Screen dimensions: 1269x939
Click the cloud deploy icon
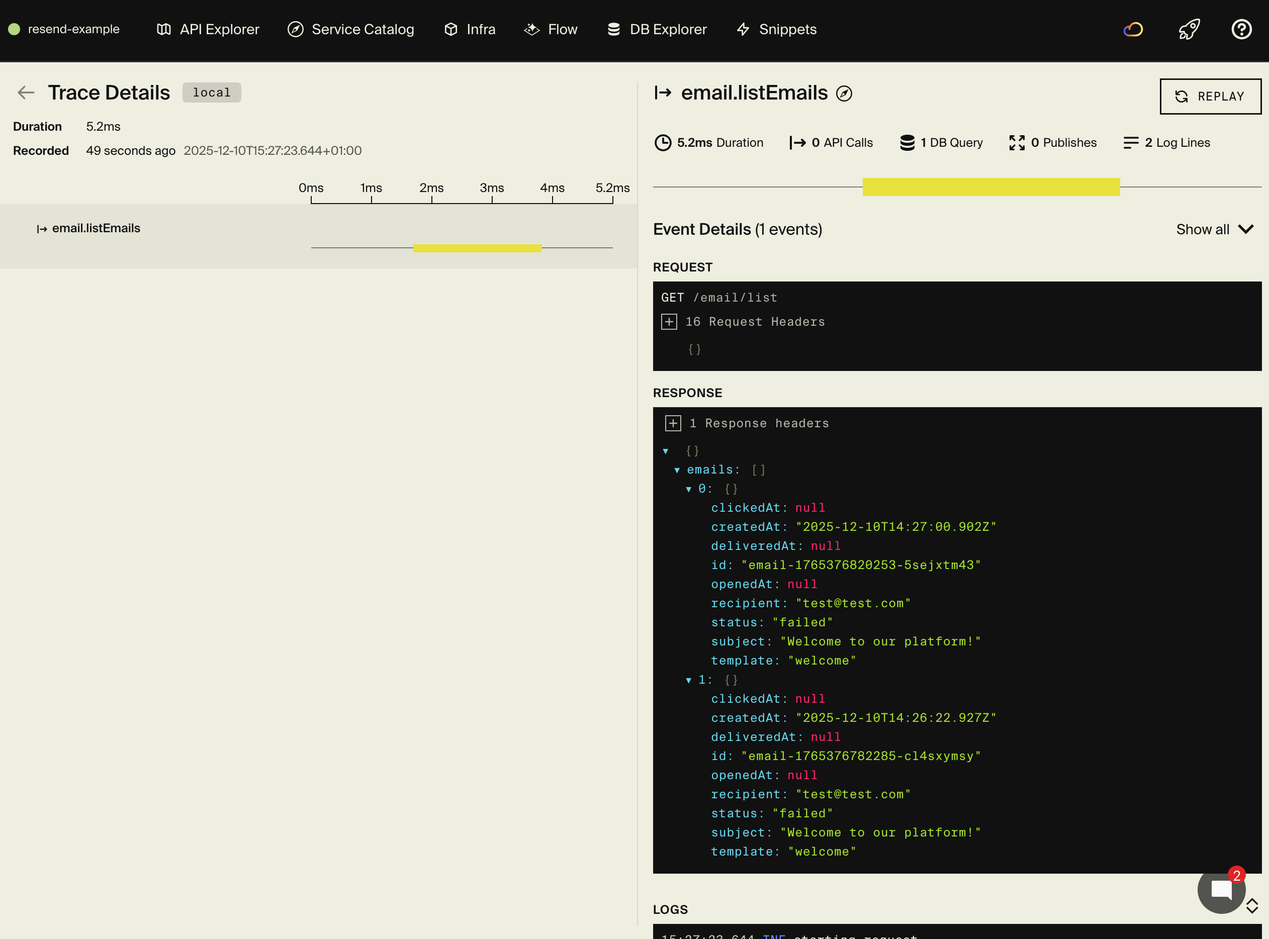click(1133, 29)
